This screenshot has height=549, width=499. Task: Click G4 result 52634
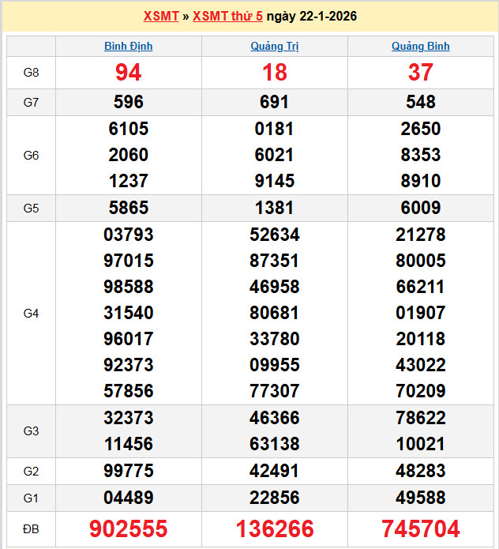pos(275,235)
